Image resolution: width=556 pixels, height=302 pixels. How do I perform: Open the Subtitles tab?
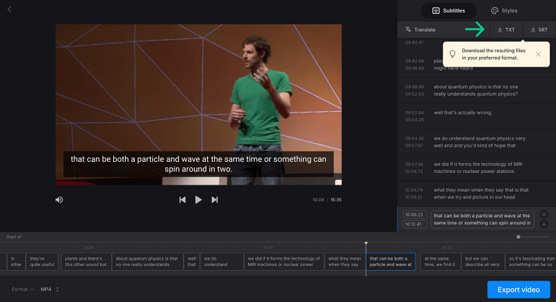[x=448, y=10]
